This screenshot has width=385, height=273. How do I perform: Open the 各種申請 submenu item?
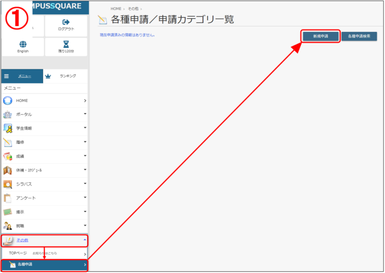point(44,265)
